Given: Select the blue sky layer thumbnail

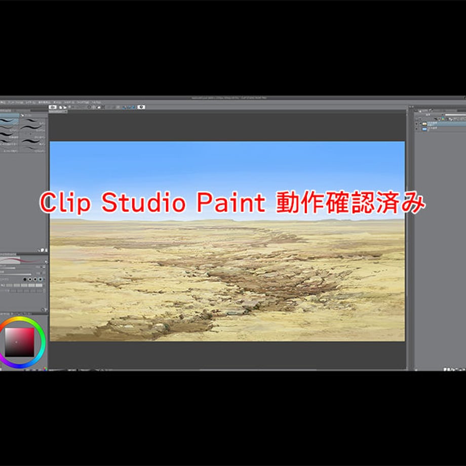Looking at the screenshot, I should [424, 129].
